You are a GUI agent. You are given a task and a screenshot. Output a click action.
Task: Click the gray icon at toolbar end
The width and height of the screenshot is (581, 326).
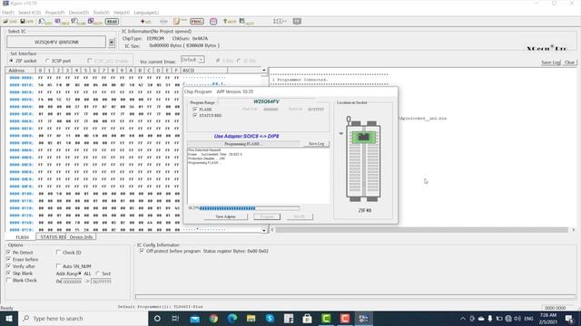coord(297,22)
